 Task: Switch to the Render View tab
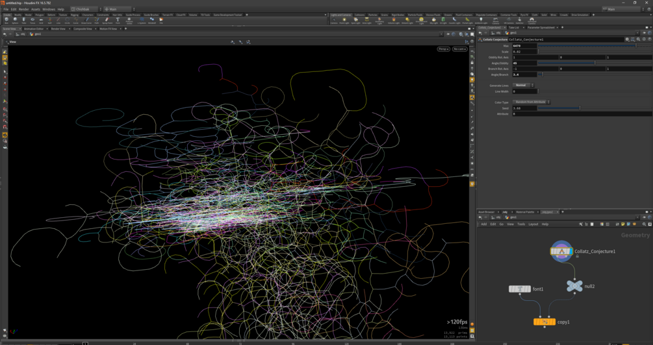click(58, 29)
